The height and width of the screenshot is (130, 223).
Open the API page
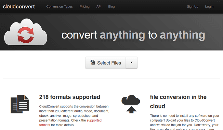(x=99, y=7)
